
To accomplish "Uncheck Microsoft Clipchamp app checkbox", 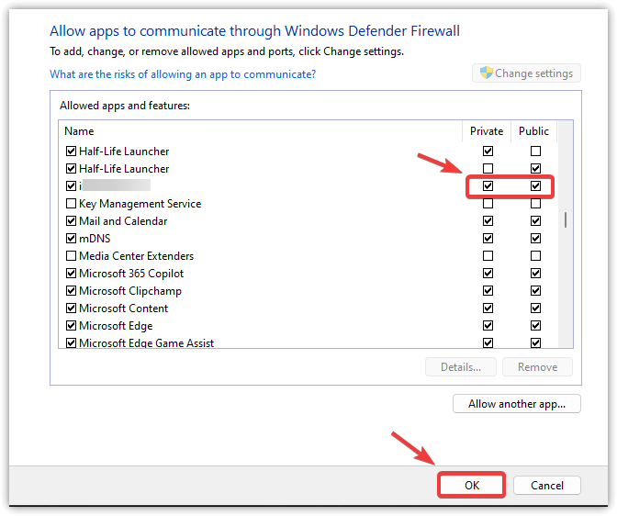I will 72,291.
